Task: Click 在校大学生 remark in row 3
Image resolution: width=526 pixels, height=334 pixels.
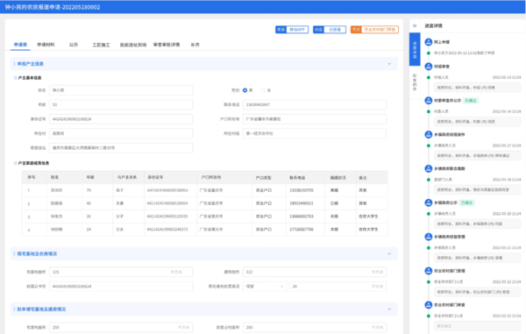Action: tap(368, 217)
